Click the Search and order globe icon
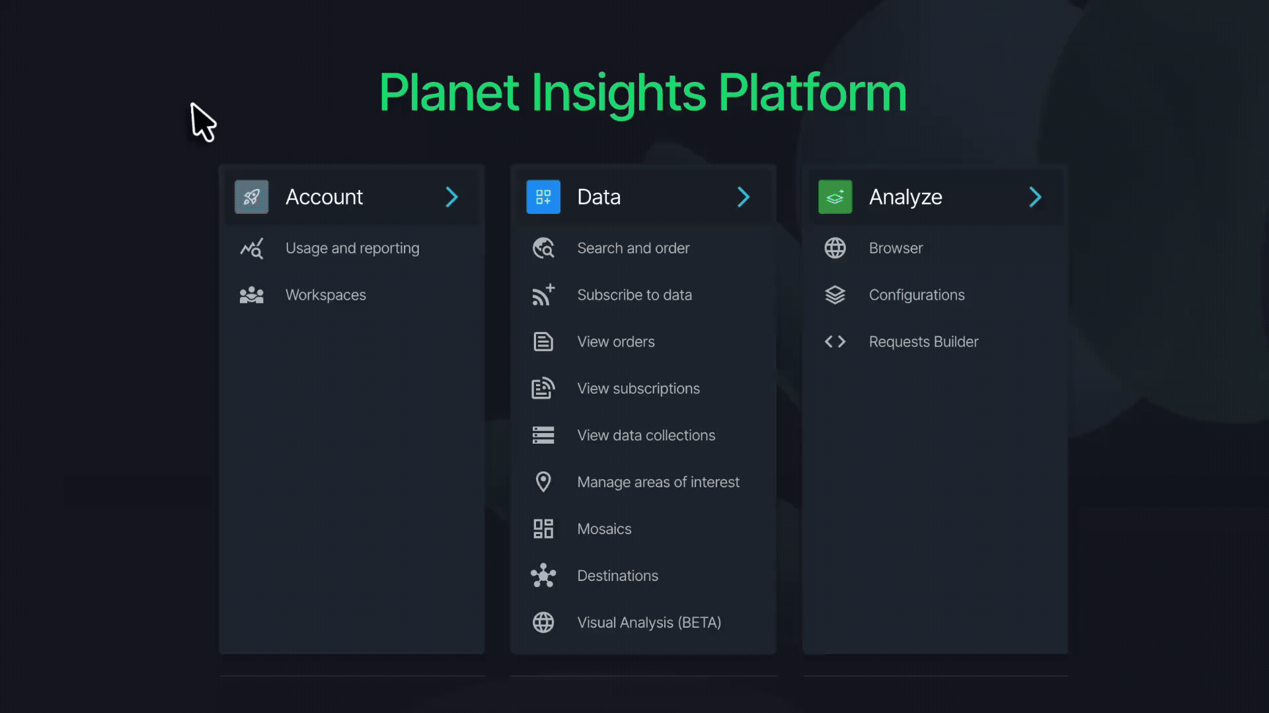 coord(543,248)
